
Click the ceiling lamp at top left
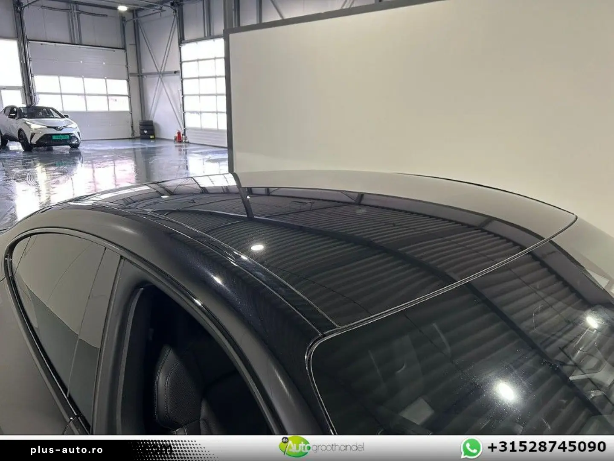122,7
